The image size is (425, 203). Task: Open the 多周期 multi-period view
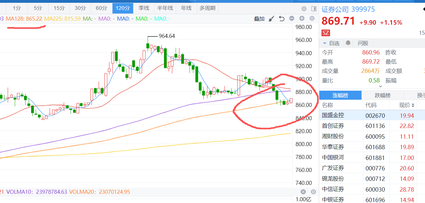coord(207,8)
